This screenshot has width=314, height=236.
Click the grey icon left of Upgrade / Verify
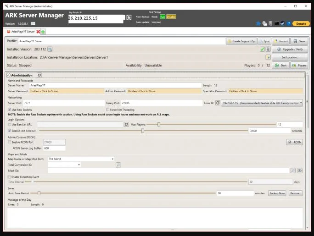(x=269, y=49)
